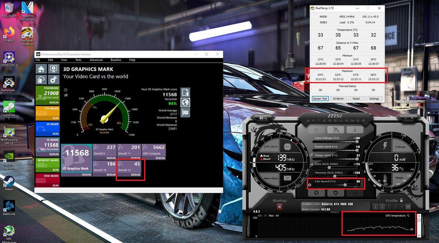
Task: Select profile slot 1 in Afterburner
Action: click(x=375, y=207)
